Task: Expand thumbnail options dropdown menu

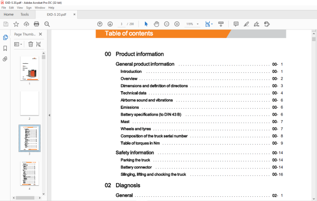Action: [x=18, y=44]
